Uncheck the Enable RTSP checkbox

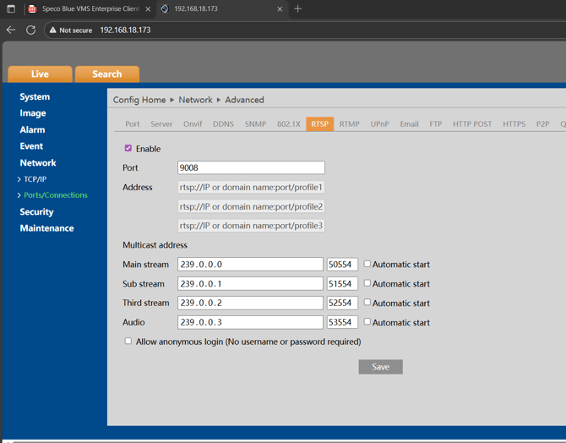pos(128,149)
